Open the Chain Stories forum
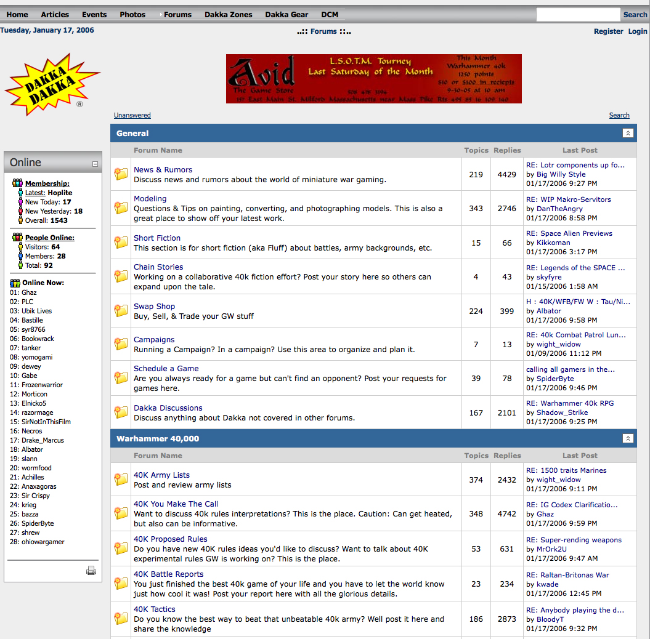 tap(158, 267)
